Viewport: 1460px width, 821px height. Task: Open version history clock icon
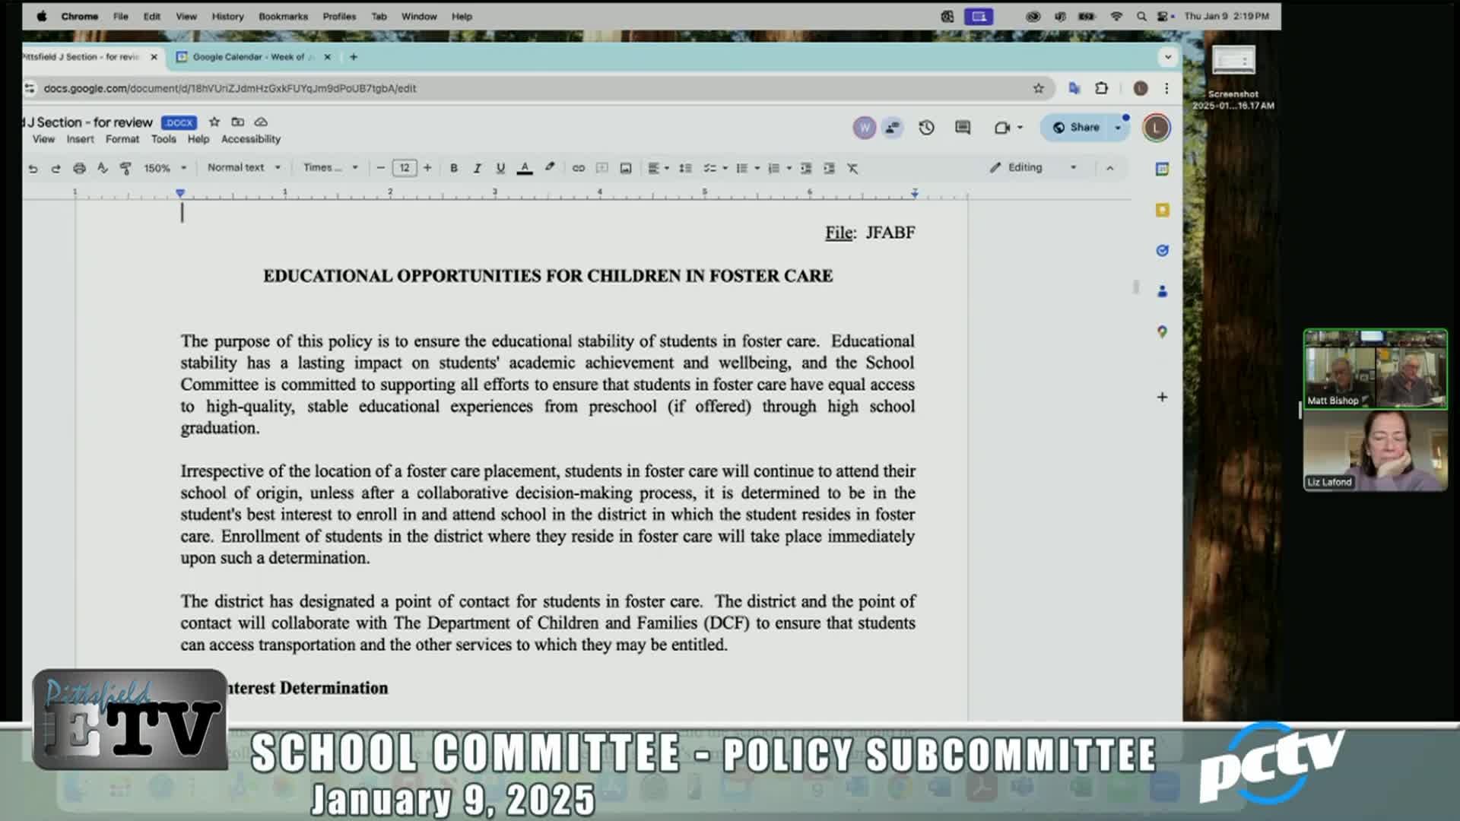(x=926, y=128)
